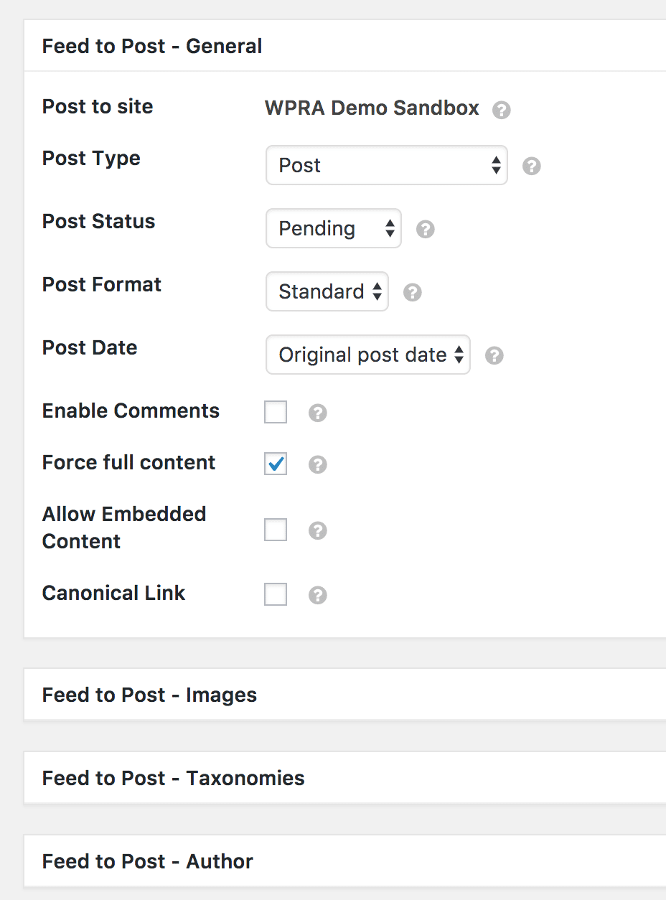View Allow Embedded Content help tooltip

click(x=317, y=530)
